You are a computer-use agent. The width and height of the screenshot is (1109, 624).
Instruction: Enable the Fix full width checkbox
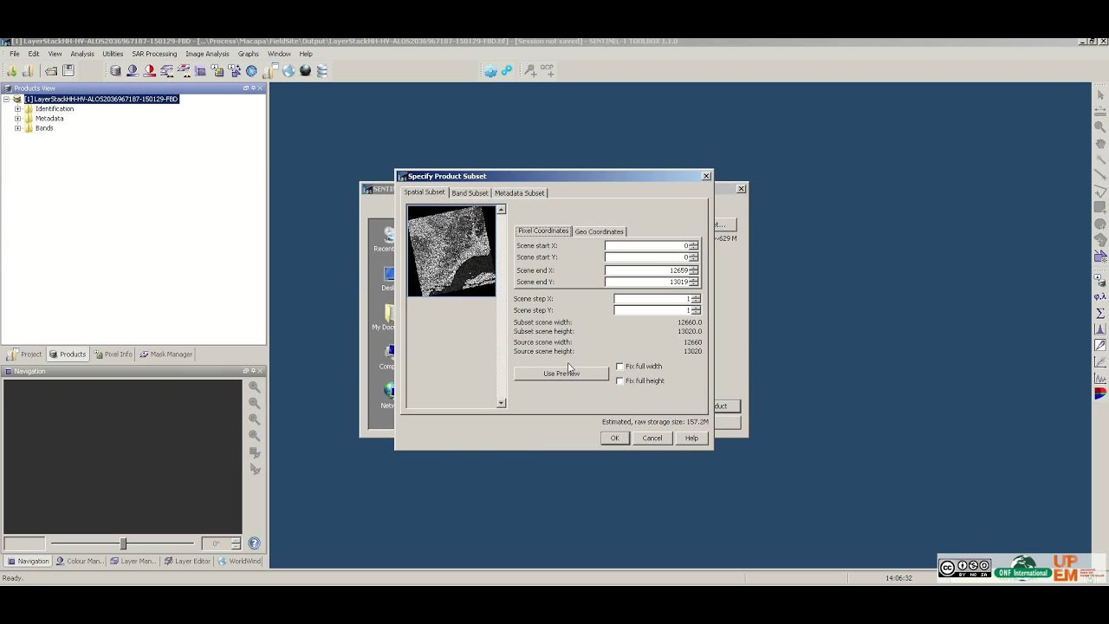coord(619,367)
